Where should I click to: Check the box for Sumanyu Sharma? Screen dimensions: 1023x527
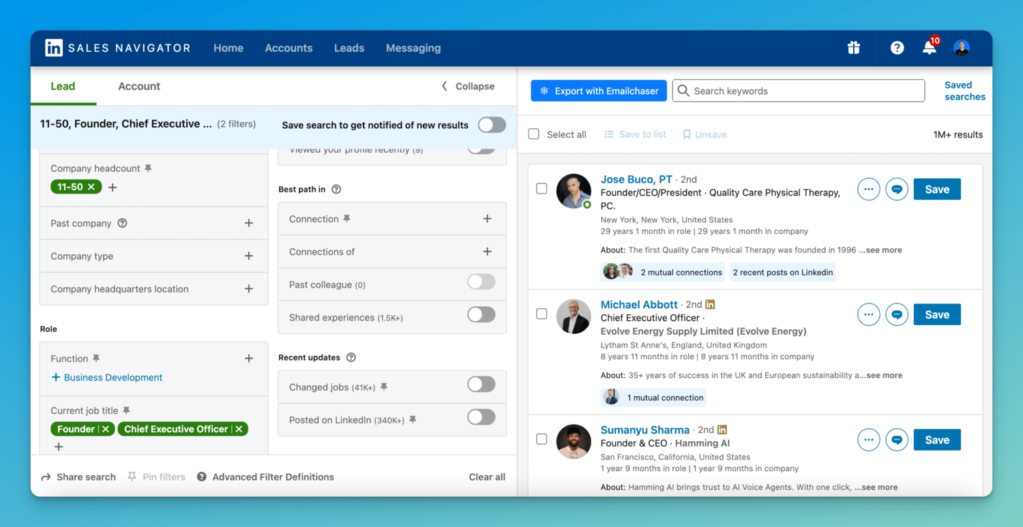[542, 440]
